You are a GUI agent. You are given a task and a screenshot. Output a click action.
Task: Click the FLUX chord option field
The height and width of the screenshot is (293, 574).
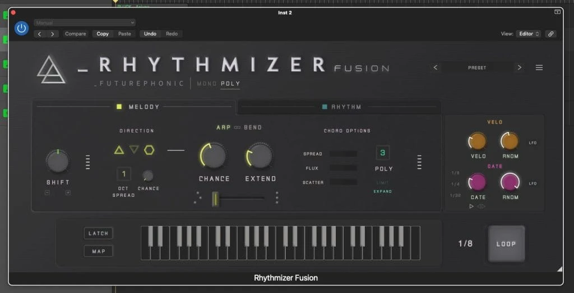[343, 168]
